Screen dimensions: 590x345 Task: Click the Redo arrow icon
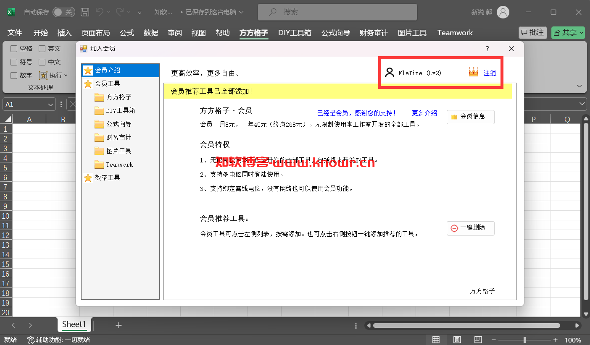pos(120,12)
